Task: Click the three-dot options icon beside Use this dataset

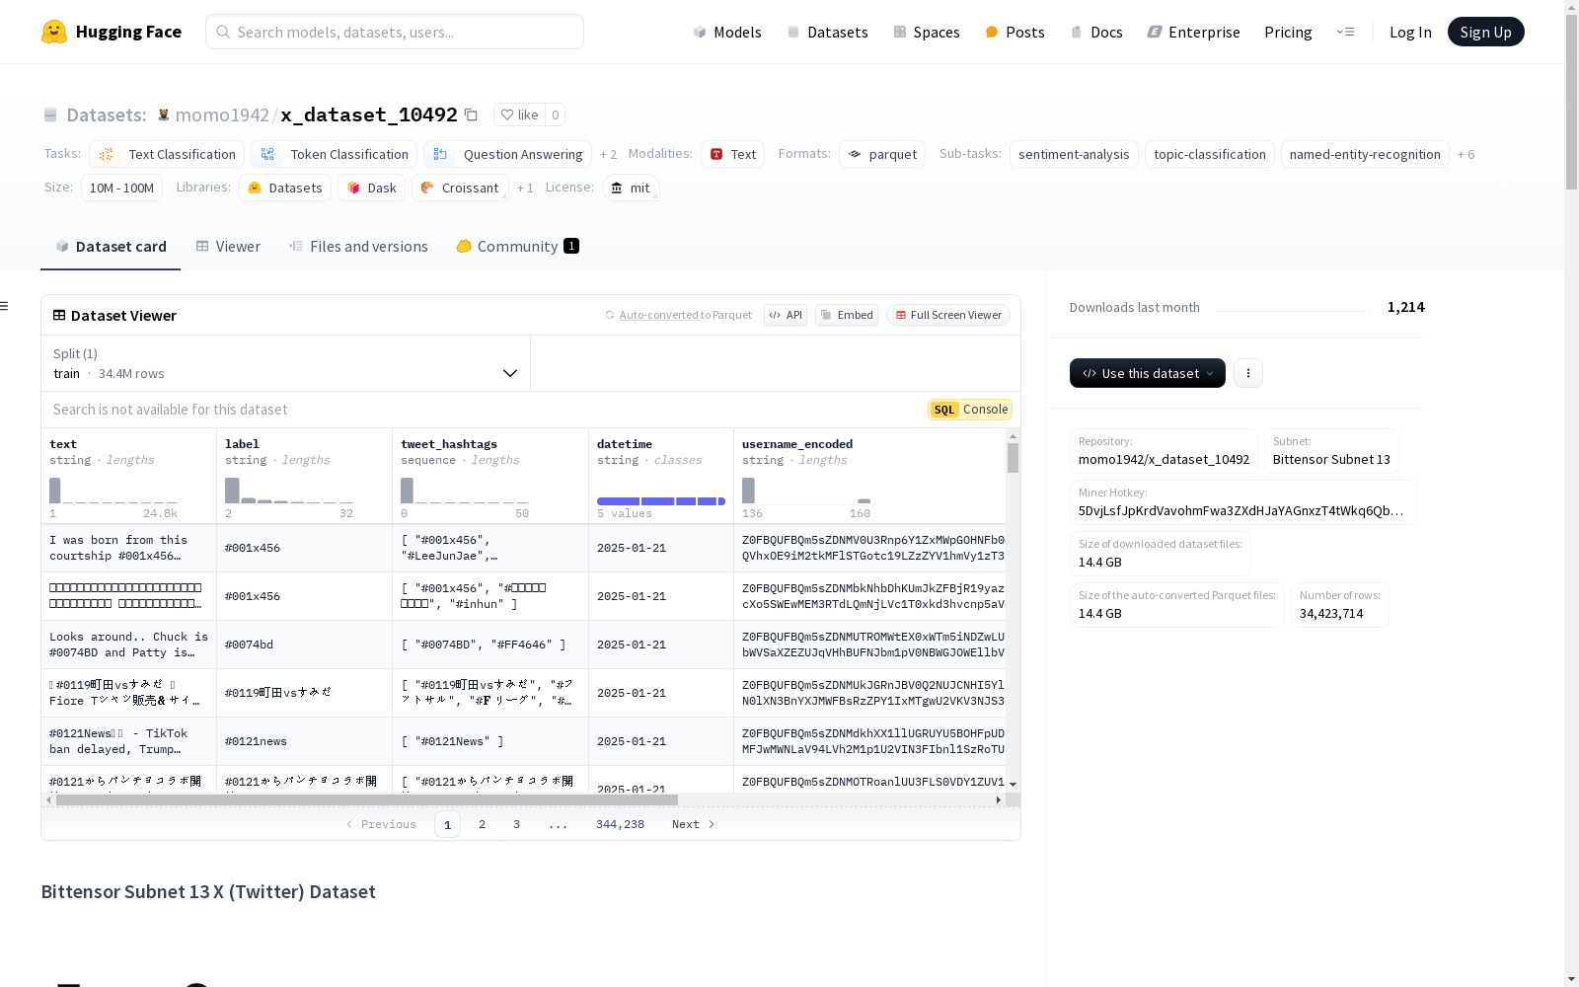Action: click(1248, 373)
